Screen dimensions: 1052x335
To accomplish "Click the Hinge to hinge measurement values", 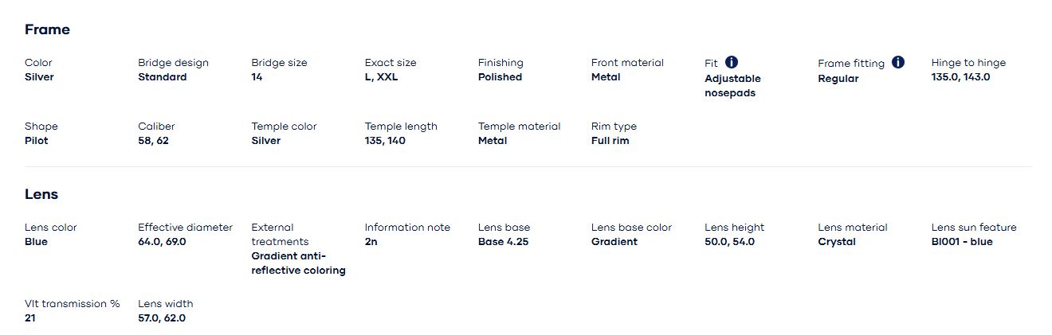I will pyautogui.click(x=960, y=77).
